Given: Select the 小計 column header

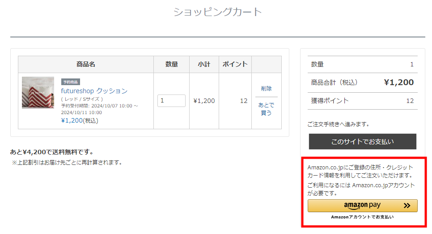Looking at the screenshot, I should (204, 64).
